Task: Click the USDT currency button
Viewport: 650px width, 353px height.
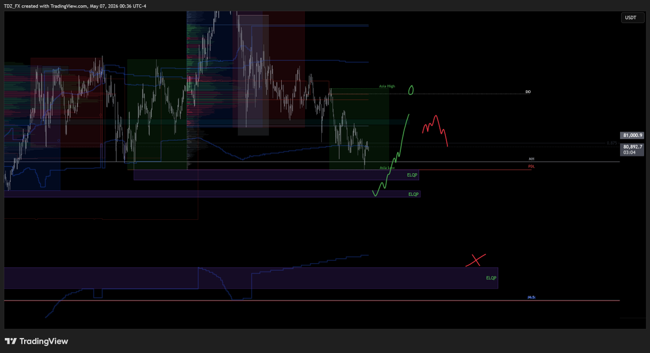Action: [632, 18]
